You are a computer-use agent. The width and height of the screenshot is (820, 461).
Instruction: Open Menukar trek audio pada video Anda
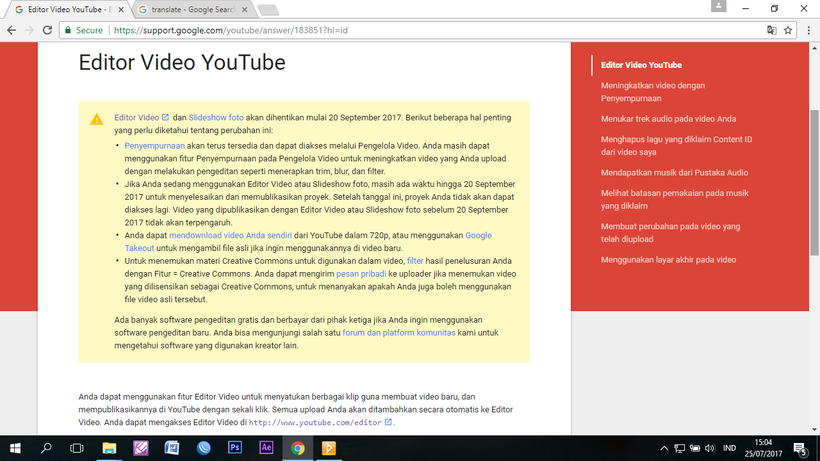[668, 119]
